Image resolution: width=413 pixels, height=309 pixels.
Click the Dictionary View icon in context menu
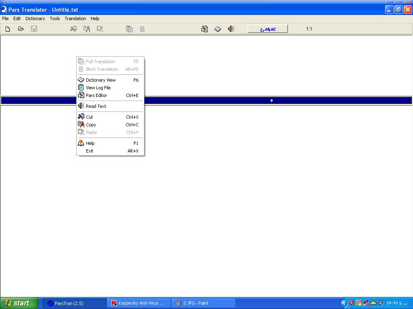81,80
